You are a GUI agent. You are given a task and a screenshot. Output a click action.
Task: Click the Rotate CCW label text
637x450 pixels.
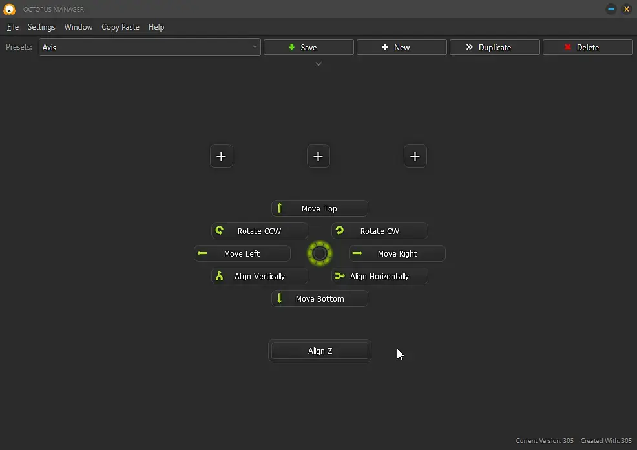(259, 231)
